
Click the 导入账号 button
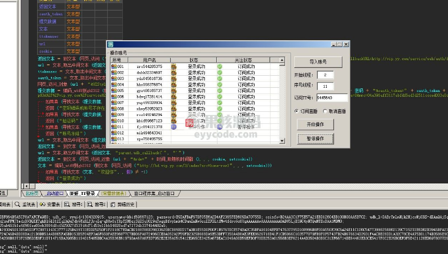point(318,62)
